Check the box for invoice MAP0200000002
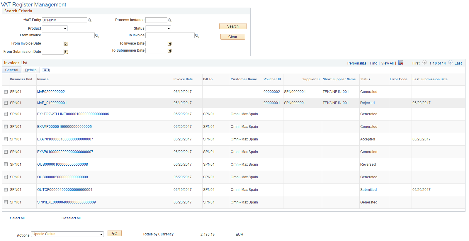The height and width of the screenshot is (241, 469). click(6, 92)
